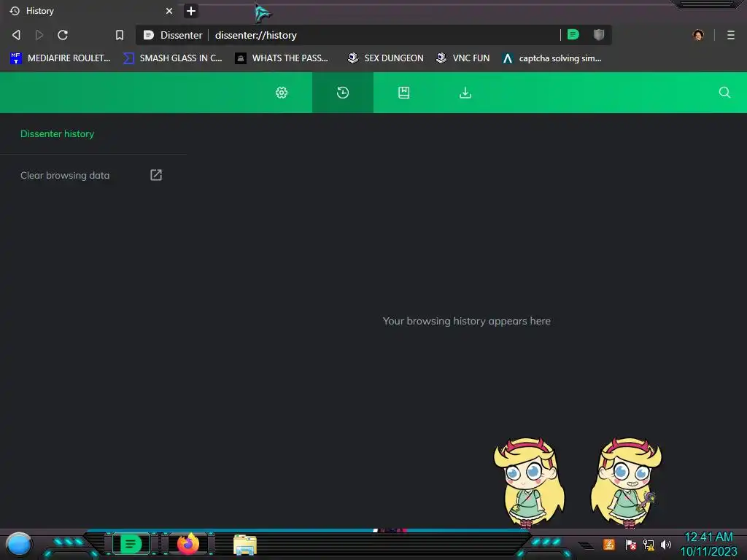Open SMASH GLASS IN C... bookmark
Screen dimensions: 747x560
[172, 58]
